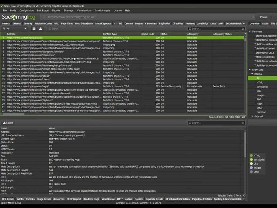Open the SERP Snippet bottom tab

[74, 199]
